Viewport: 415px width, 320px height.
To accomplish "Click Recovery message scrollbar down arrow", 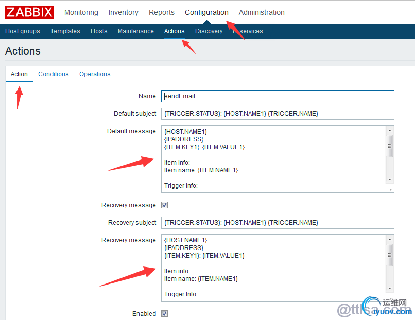I will pyautogui.click(x=390, y=288).
